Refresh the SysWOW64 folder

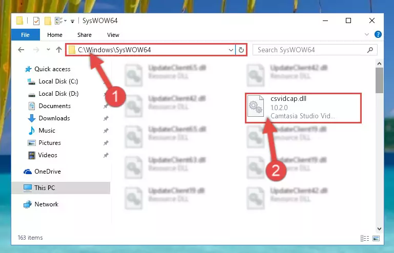[x=241, y=50]
